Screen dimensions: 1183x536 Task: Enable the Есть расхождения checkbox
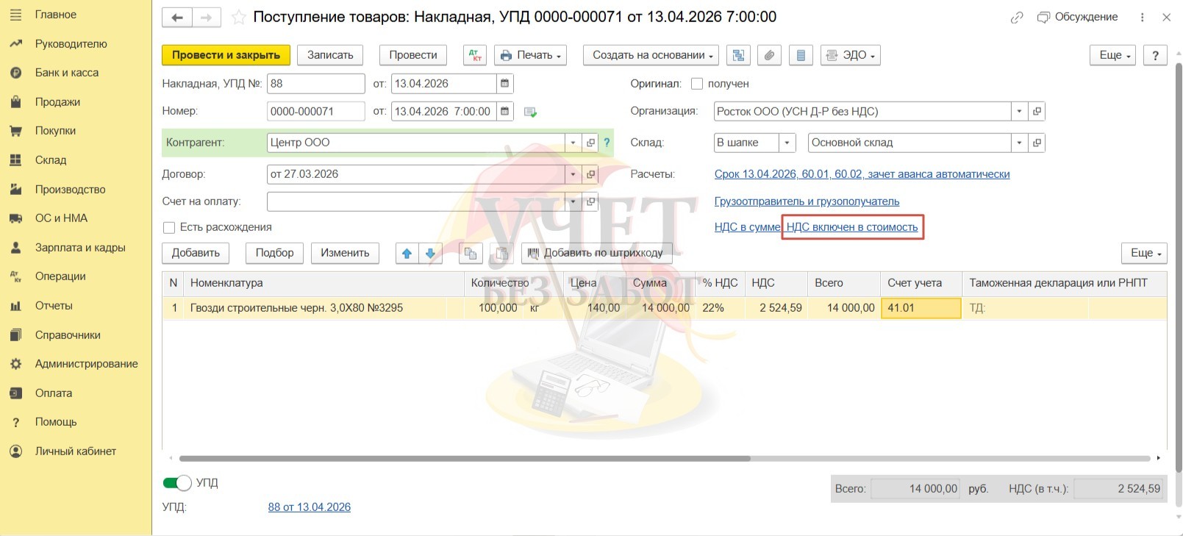[169, 228]
